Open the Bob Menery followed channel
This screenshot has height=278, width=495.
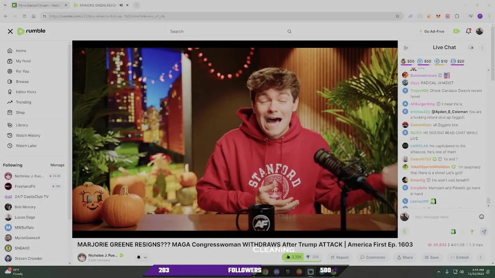point(25,207)
